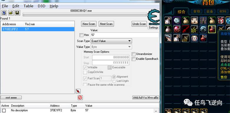Toggle the Hex checkbox
The image size is (230, 113).
pos(81,35)
